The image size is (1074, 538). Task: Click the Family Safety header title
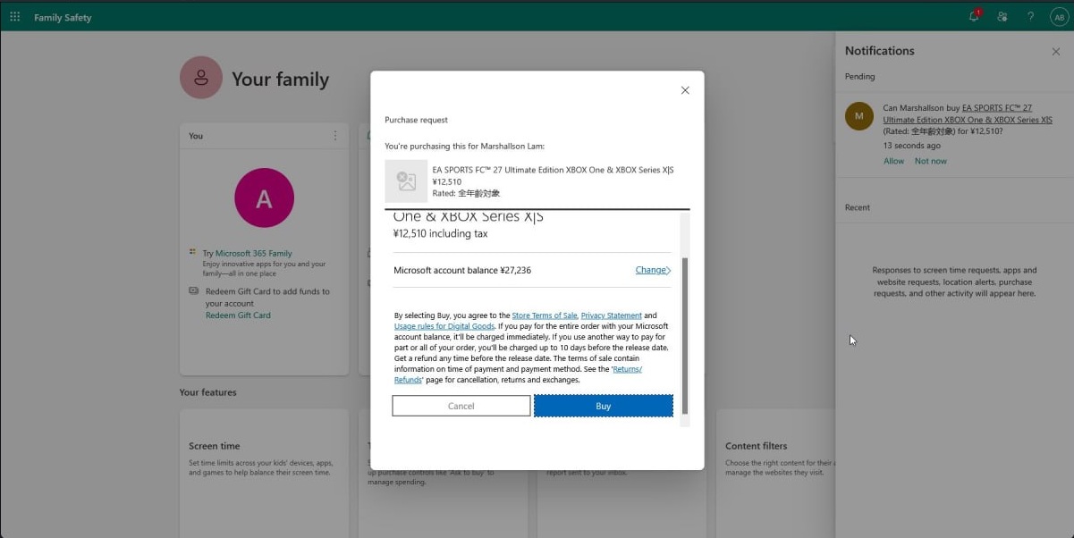pos(63,17)
